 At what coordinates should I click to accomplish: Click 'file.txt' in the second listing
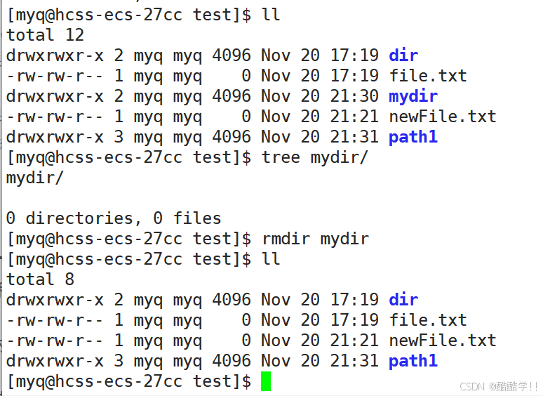(428, 320)
